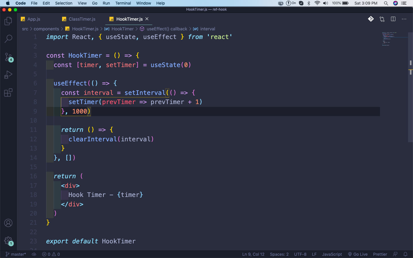This screenshot has height=258, width=413.
Task: Open the Manage gear icon
Action: tap(8, 241)
